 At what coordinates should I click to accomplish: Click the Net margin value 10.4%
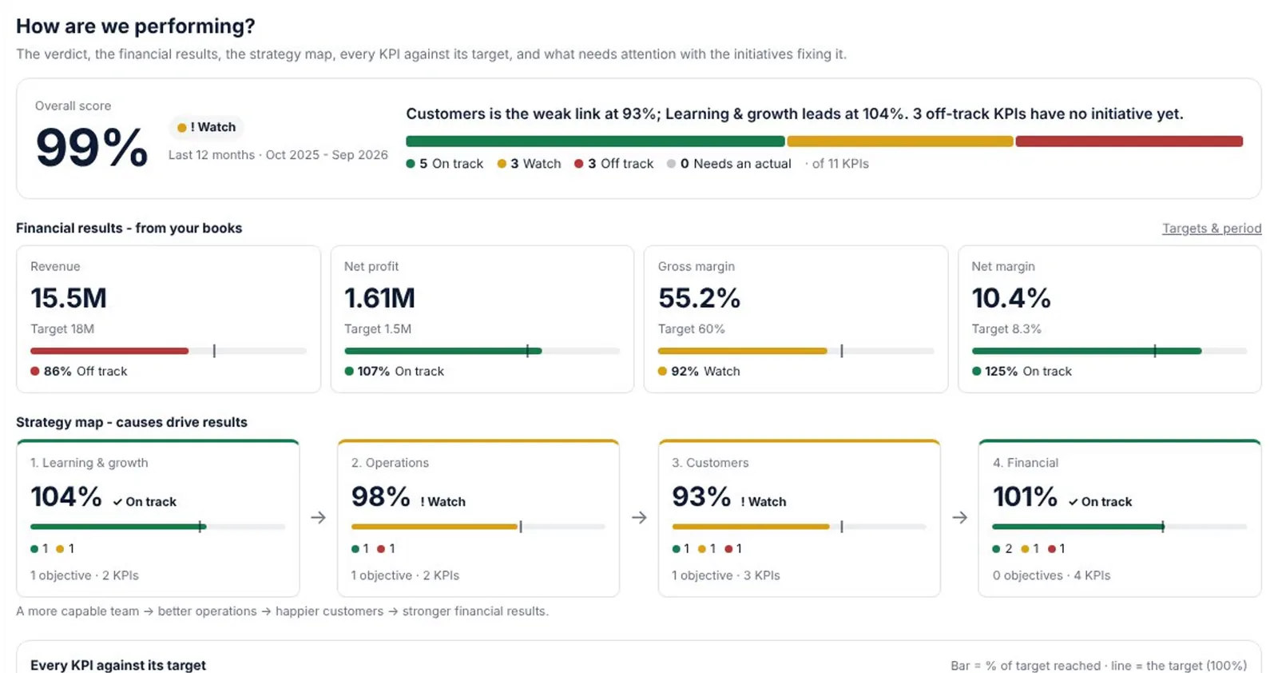tap(1011, 298)
